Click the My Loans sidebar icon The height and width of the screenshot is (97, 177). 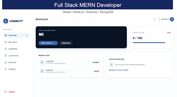6,42
